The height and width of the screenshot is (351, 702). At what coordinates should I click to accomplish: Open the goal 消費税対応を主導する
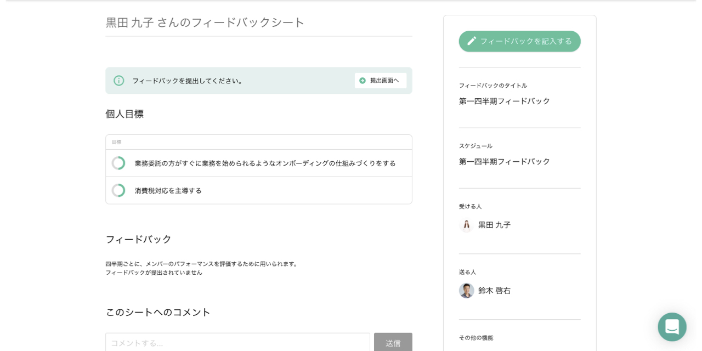[168, 191]
